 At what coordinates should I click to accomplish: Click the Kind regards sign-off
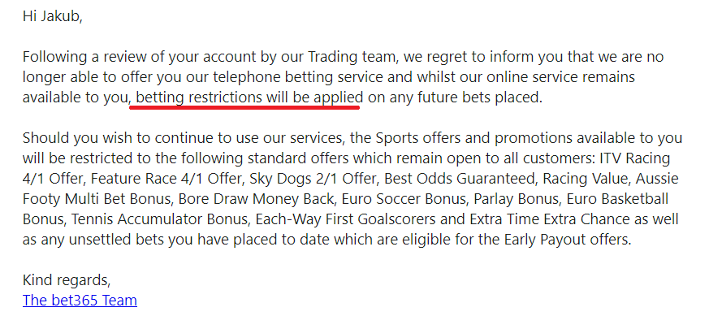click(67, 280)
